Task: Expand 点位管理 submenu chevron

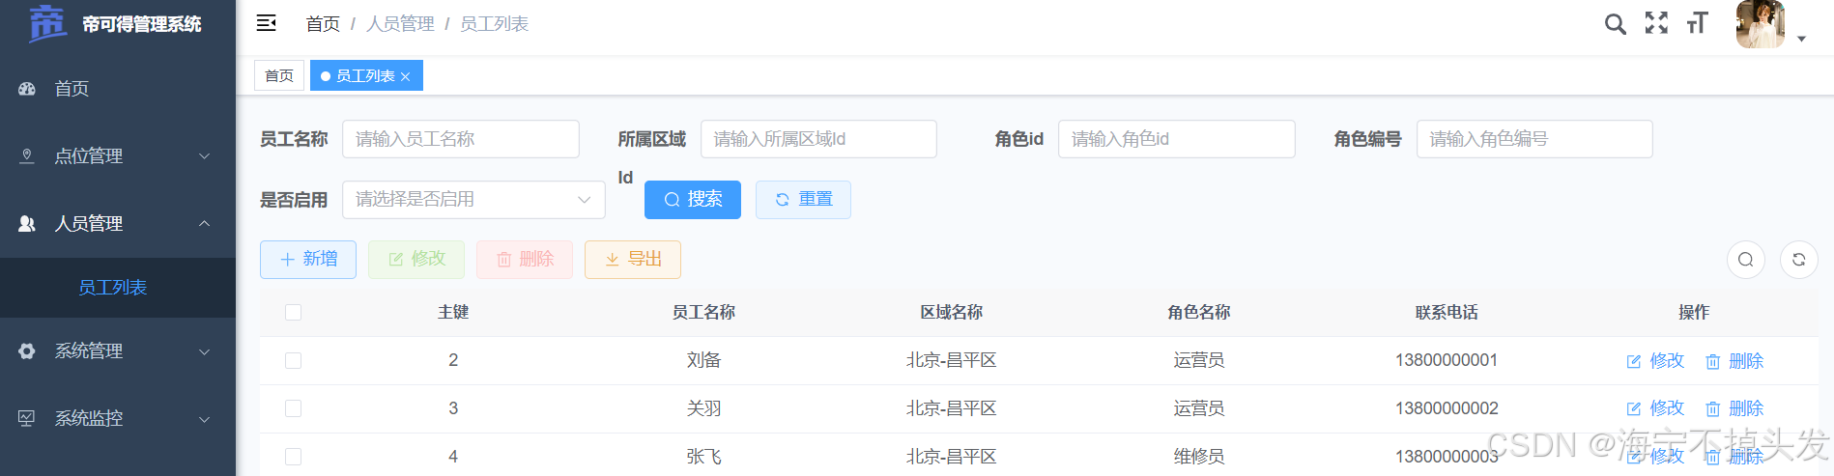Action: pos(204,156)
